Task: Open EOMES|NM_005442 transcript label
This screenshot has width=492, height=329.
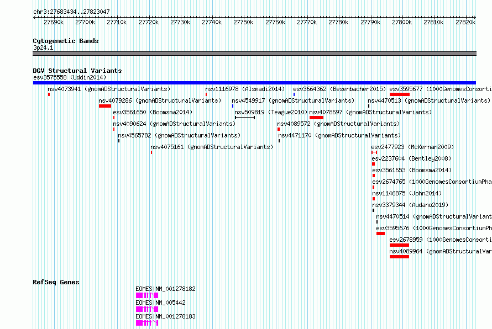Action: (x=160, y=303)
